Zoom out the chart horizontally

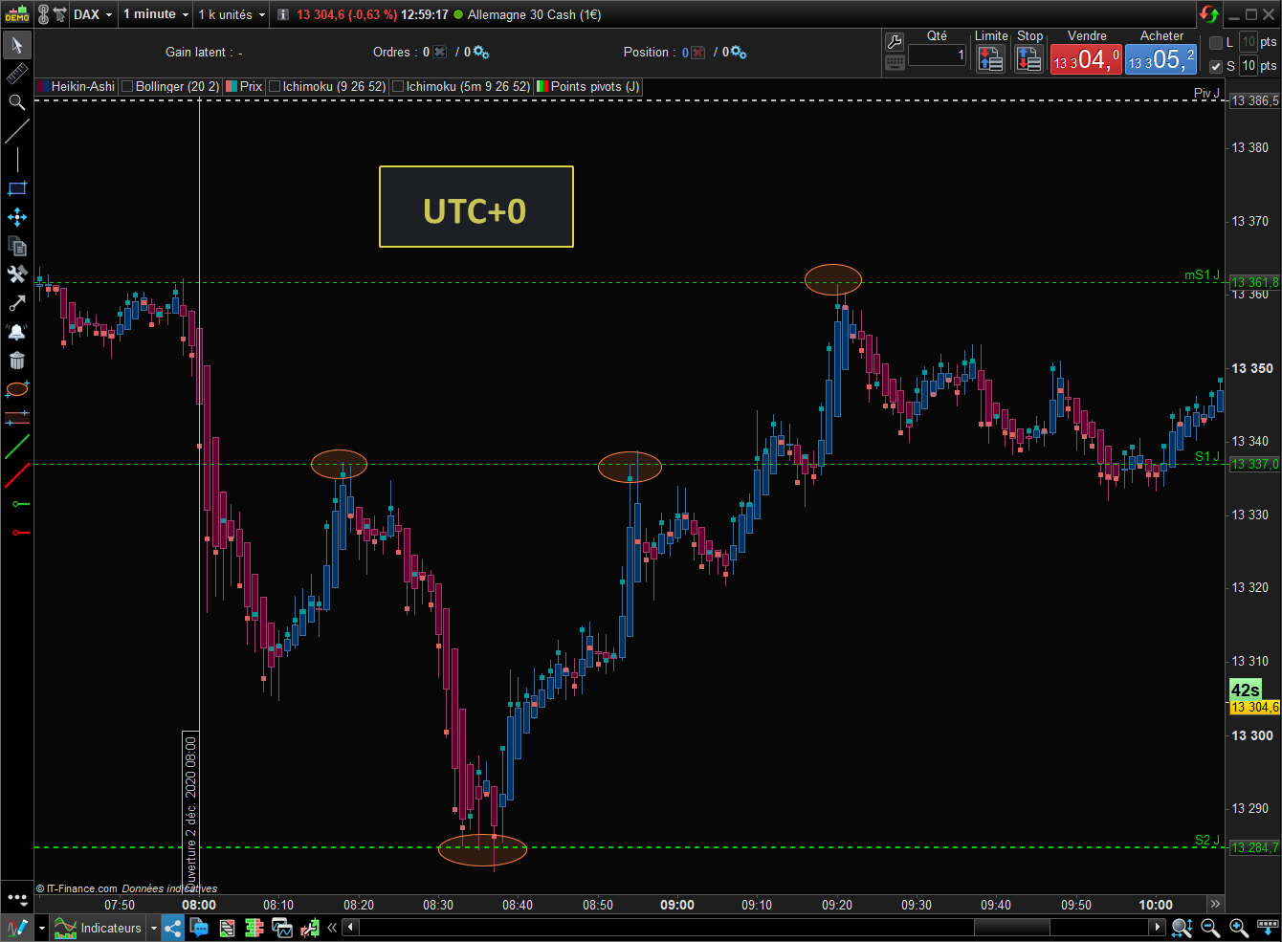tap(1210, 928)
